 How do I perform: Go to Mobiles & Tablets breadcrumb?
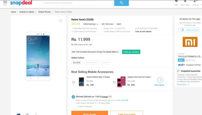(x=27, y=12)
